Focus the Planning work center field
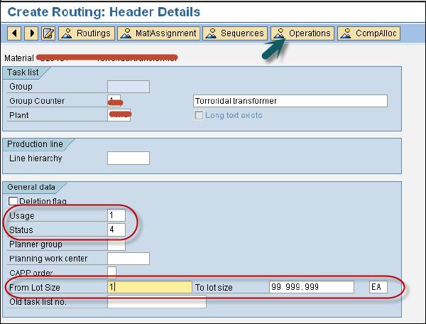The image size is (426, 324). point(129,259)
